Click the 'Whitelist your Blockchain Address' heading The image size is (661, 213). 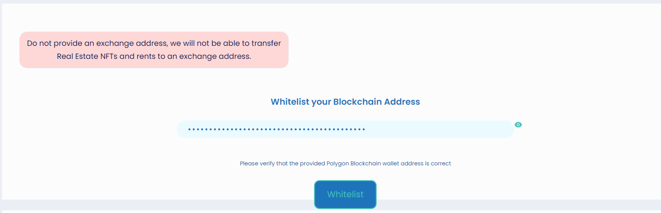[x=345, y=102]
